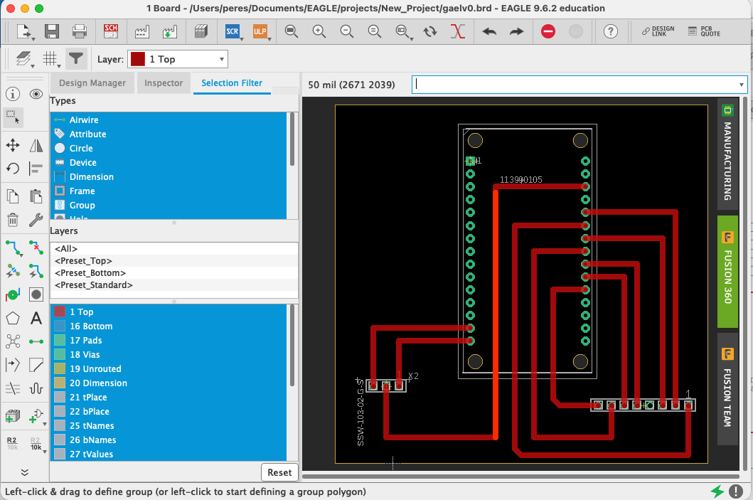The image size is (753, 500).
Task: Open the PCB Quote link
Action: 704,32
